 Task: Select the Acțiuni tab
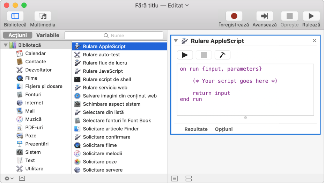click(17, 35)
